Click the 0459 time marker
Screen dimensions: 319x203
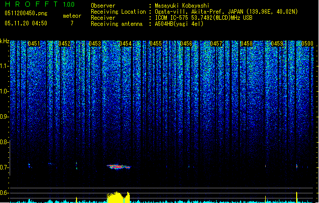click(x=277, y=44)
